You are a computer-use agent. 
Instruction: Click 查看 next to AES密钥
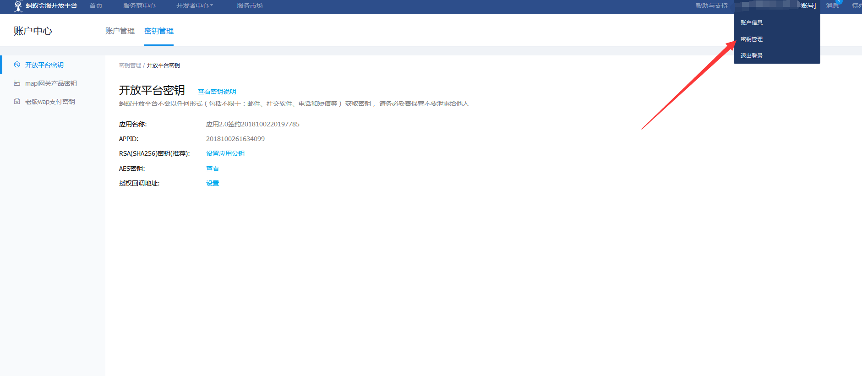(x=213, y=169)
